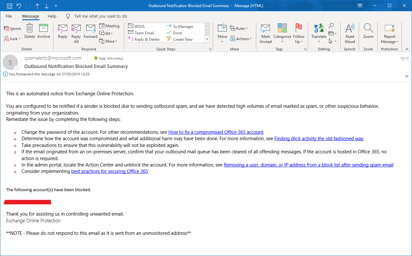Archive this message using the Archive icon
Viewport: 412px width, 256px height.
[44, 31]
